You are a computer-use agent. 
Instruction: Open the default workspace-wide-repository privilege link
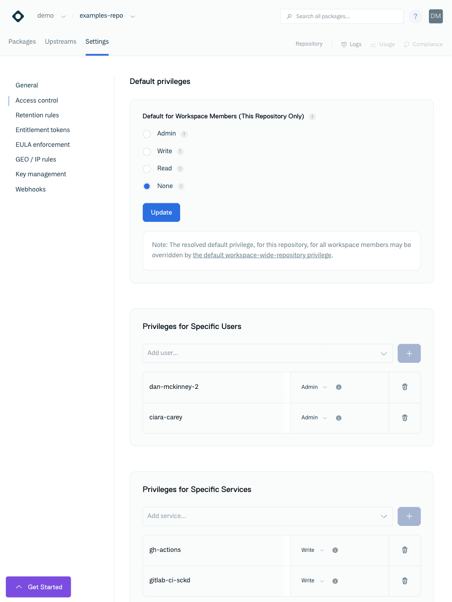pos(262,255)
